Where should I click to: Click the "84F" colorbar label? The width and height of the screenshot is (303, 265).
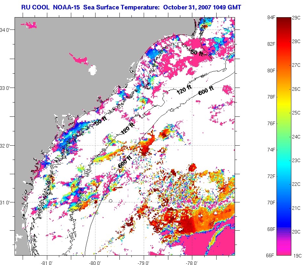(271, 18)
